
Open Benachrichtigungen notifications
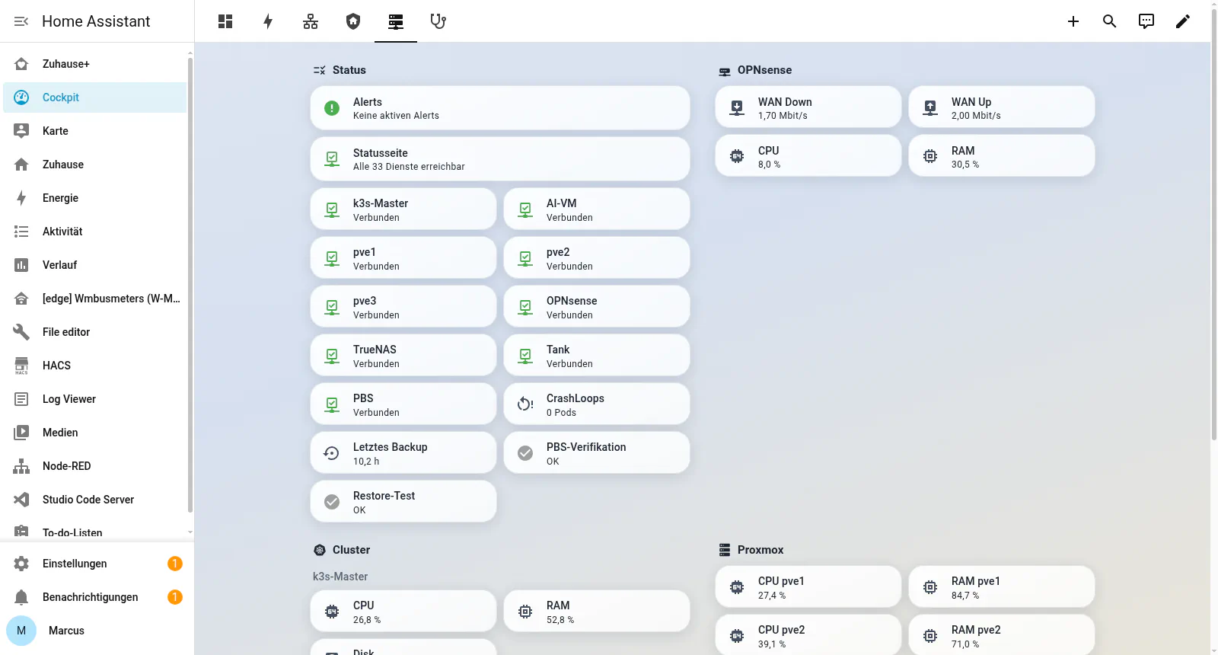[97, 597]
